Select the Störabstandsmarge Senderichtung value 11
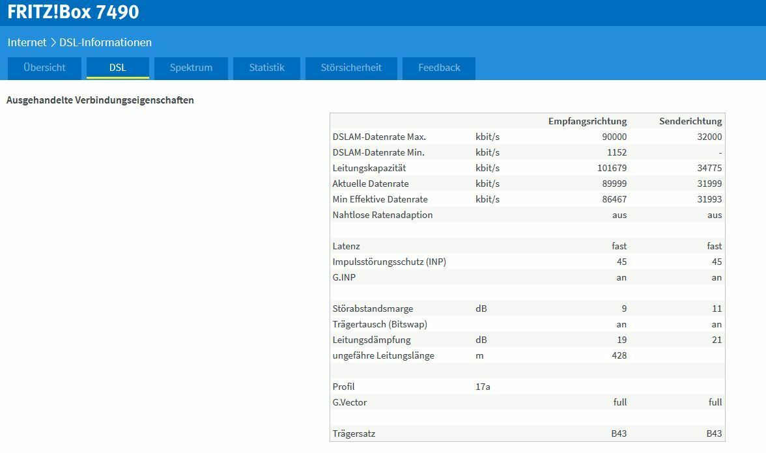The width and height of the screenshot is (766, 453). click(716, 309)
